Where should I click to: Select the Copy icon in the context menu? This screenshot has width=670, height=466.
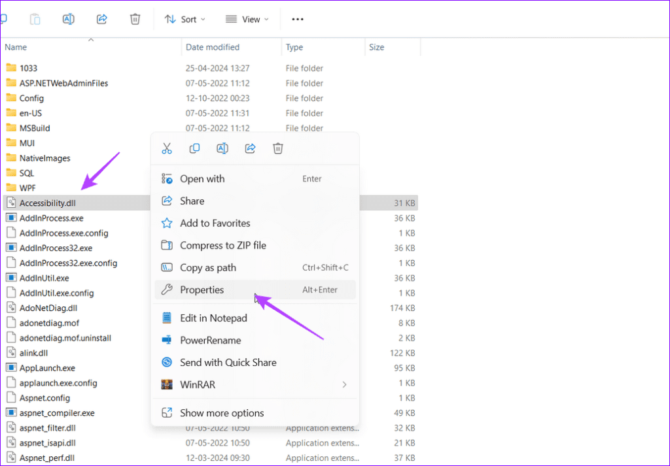point(194,148)
